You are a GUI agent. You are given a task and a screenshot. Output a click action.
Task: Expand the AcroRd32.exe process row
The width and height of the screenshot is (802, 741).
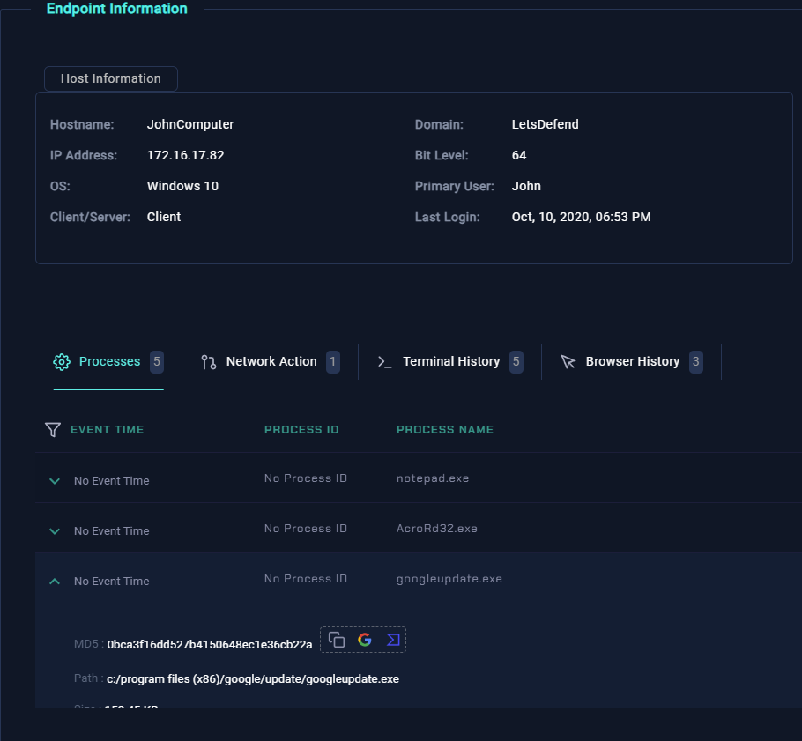point(55,531)
